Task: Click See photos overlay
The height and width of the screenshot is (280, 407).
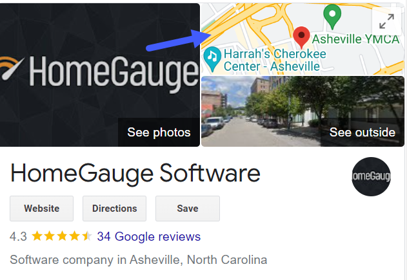Action: pos(159,133)
